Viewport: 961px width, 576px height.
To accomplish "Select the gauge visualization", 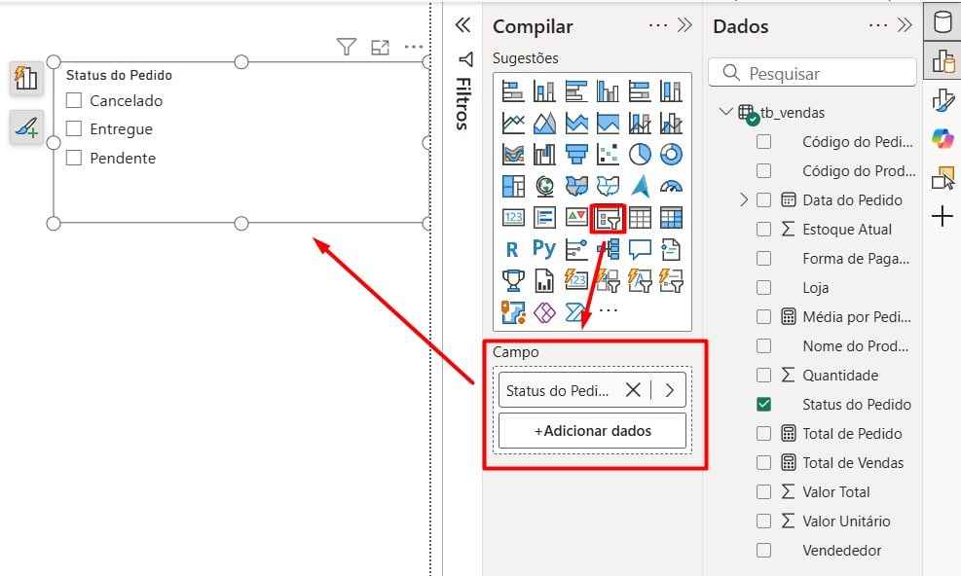I will [671, 187].
